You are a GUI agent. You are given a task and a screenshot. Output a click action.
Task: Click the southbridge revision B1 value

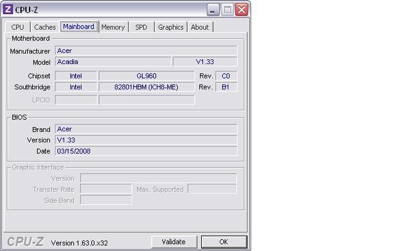(226, 87)
